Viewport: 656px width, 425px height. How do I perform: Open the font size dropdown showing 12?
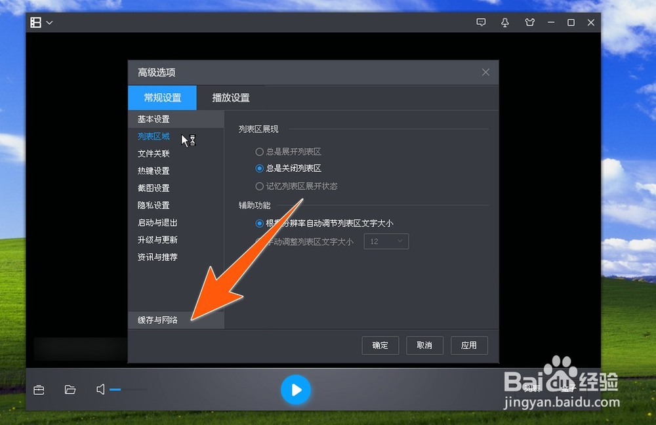[x=386, y=241]
